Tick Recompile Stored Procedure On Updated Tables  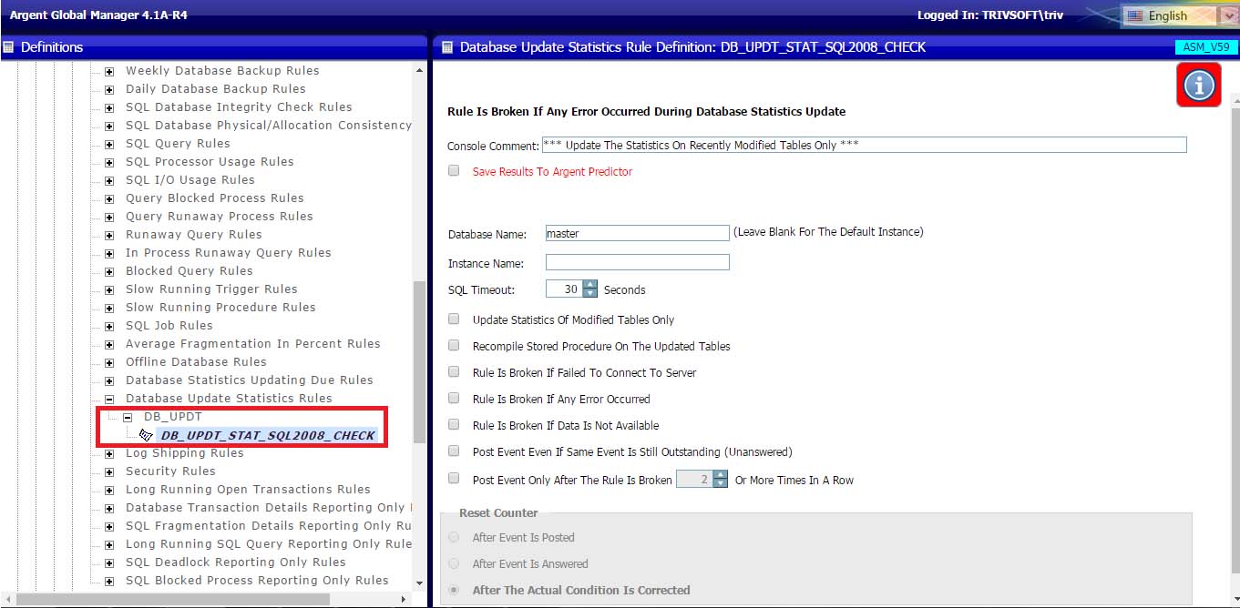(454, 346)
